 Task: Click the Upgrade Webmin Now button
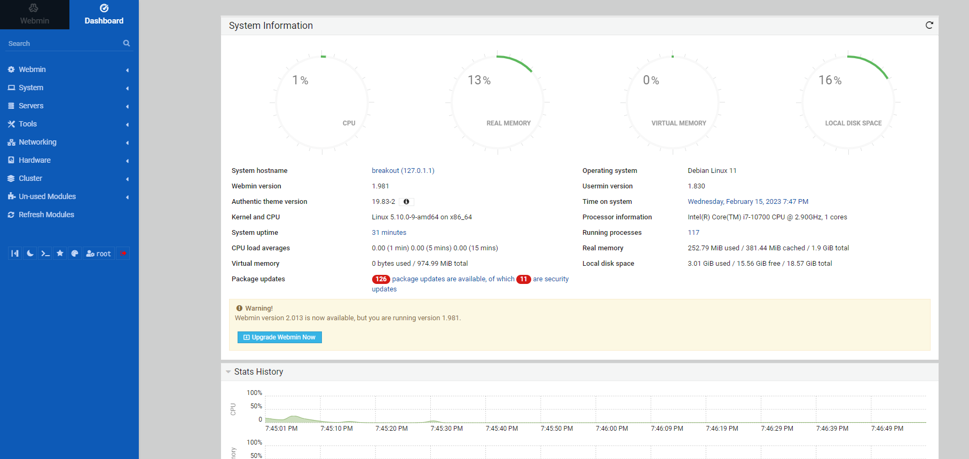280,337
